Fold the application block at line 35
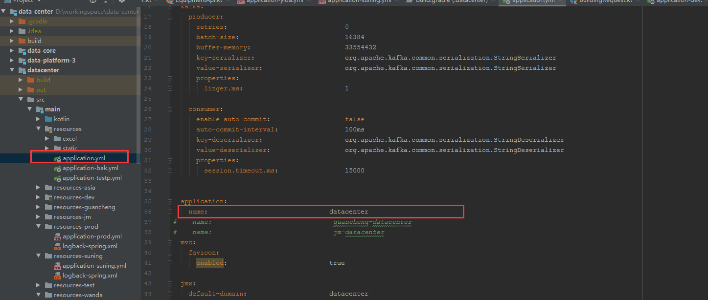Screen dimensions: 708x300 pos(170,201)
